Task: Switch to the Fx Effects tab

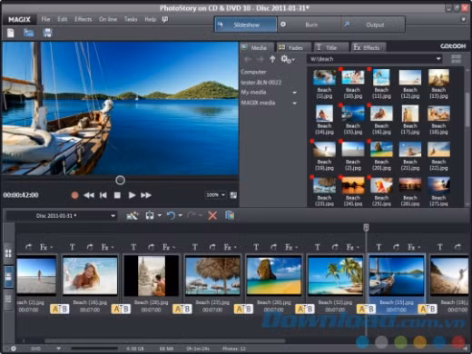Action: pos(369,47)
